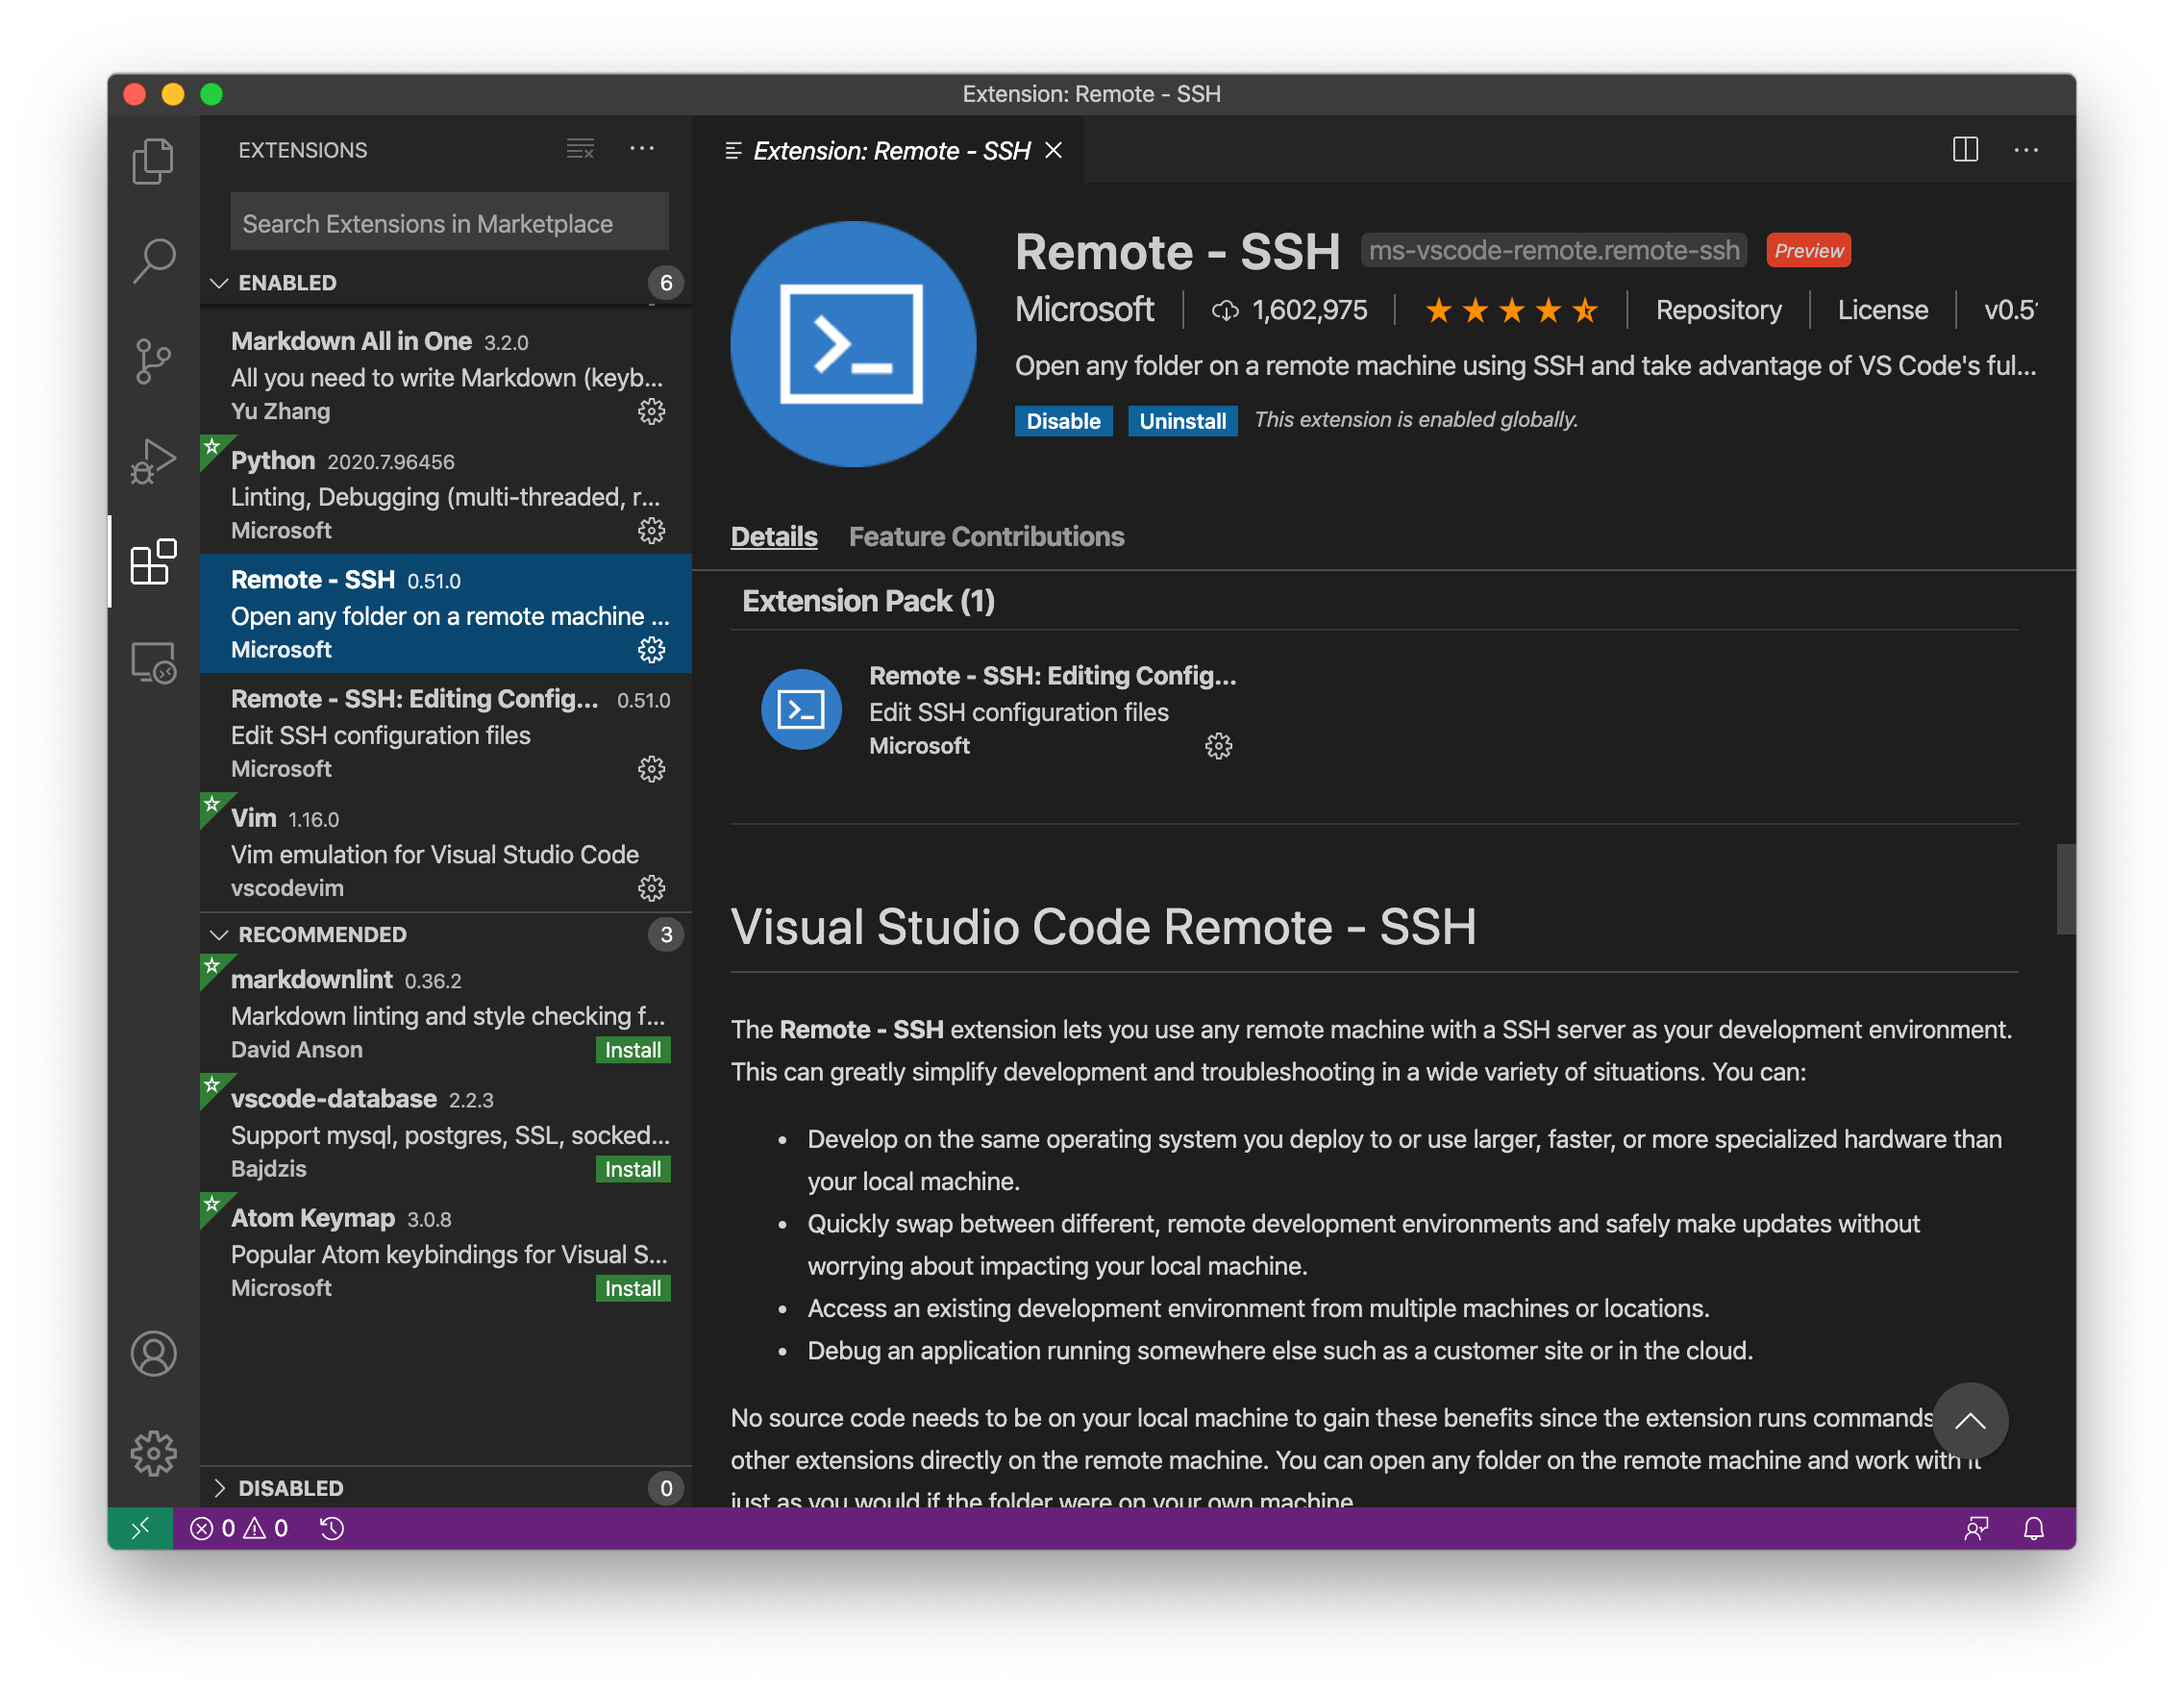2184x1692 pixels.
Task: Switch to Feature Contributions tab
Action: (986, 537)
